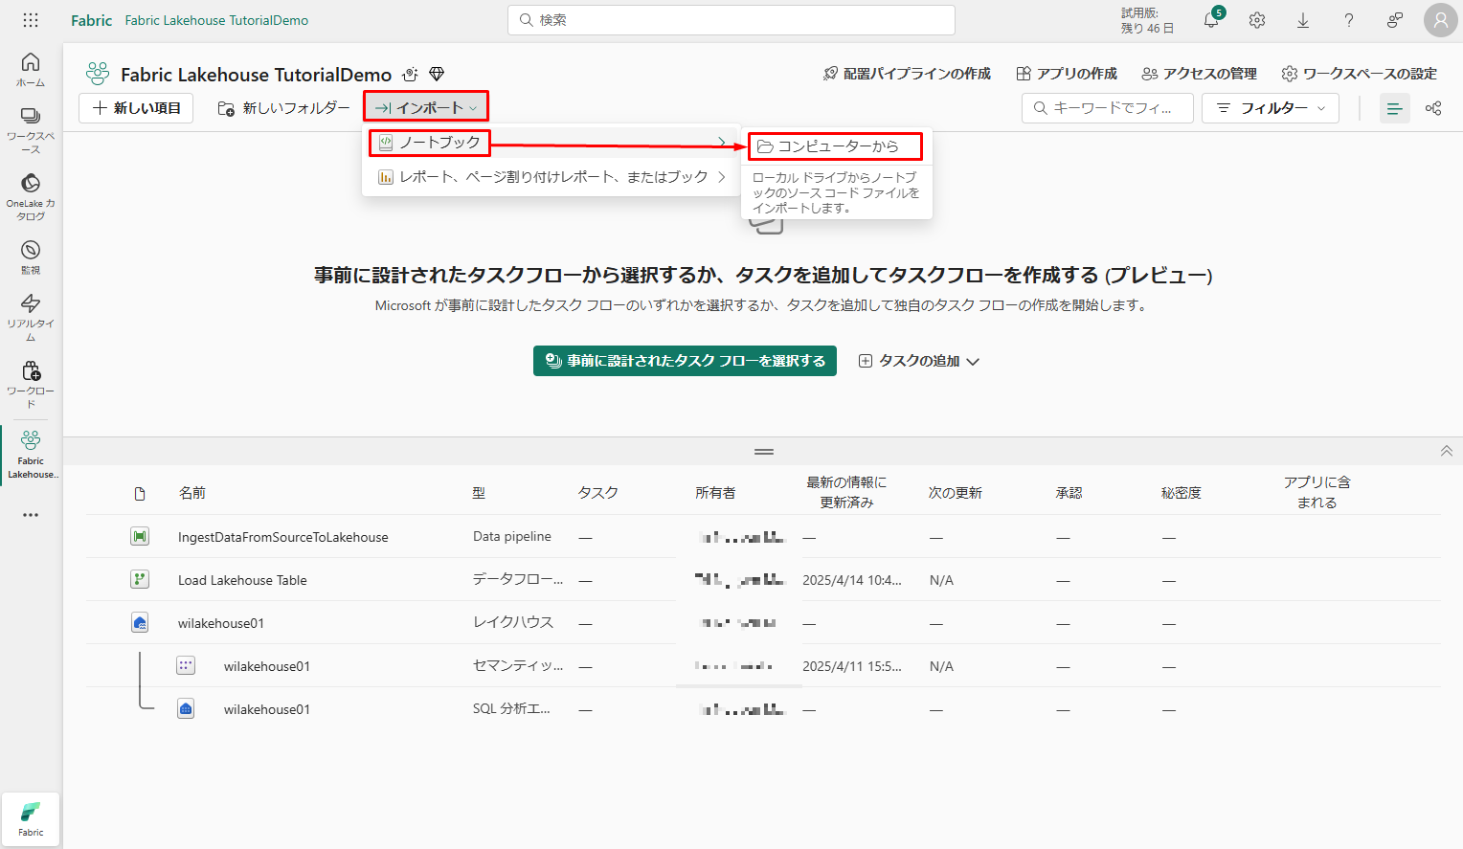1463x849 pixels.
Task: Click the notifications bell icon
Action: tap(1211, 20)
